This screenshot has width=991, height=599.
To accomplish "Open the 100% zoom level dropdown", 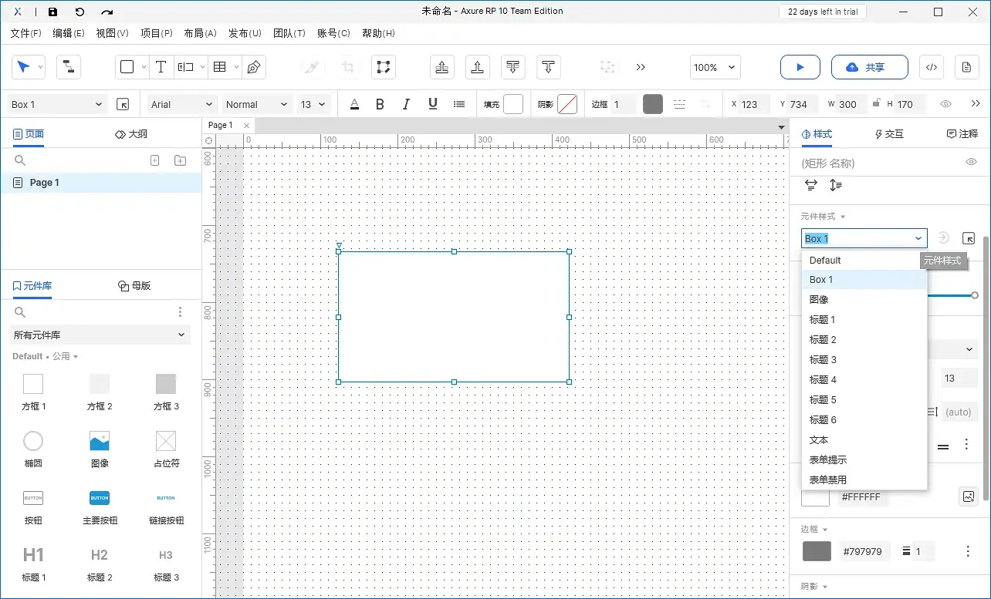I will coord(715,67).
